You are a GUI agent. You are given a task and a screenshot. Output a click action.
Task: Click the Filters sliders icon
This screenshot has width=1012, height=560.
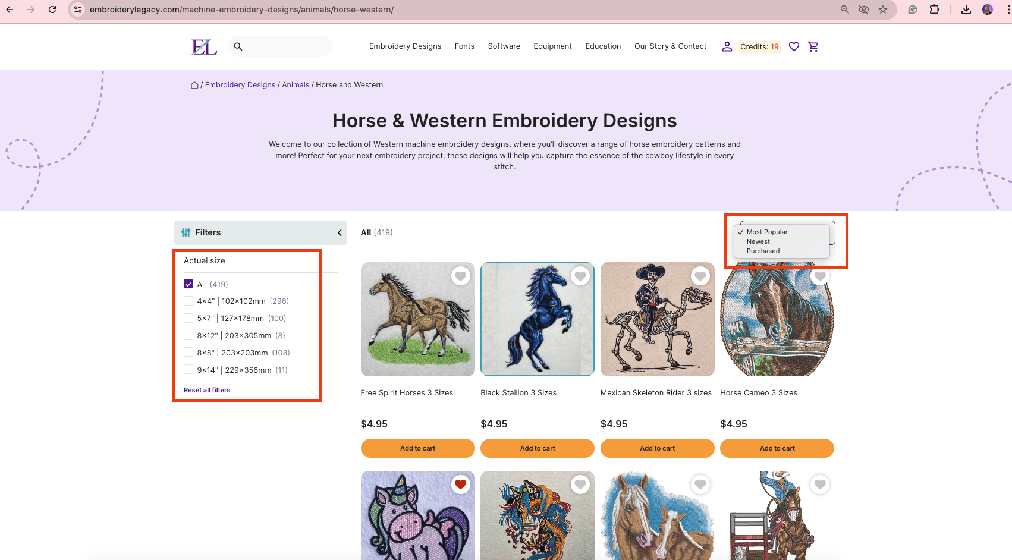(186, 233)
